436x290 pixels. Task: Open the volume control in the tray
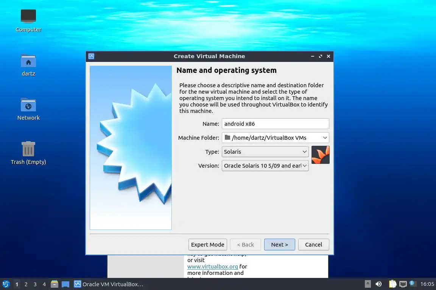(x=378, y=284)
